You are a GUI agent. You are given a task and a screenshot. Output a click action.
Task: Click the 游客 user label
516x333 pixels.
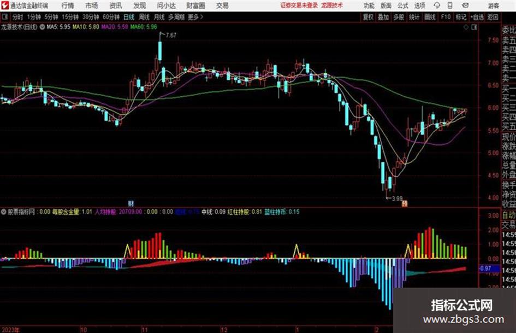pos(494,5)
